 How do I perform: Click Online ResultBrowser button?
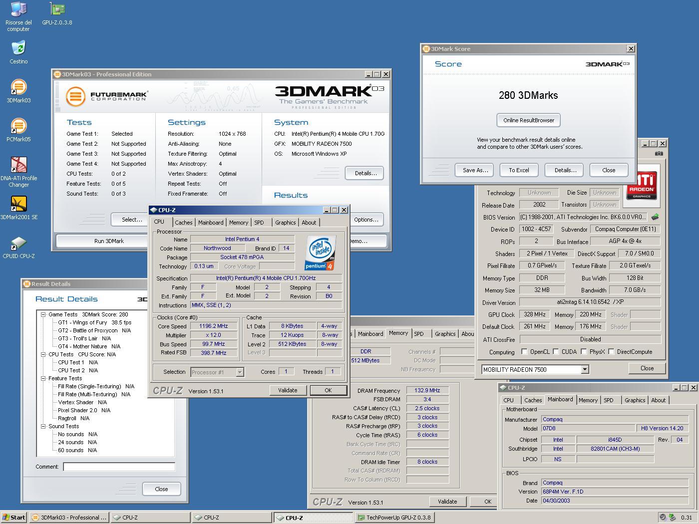click(x=529, y=120)
